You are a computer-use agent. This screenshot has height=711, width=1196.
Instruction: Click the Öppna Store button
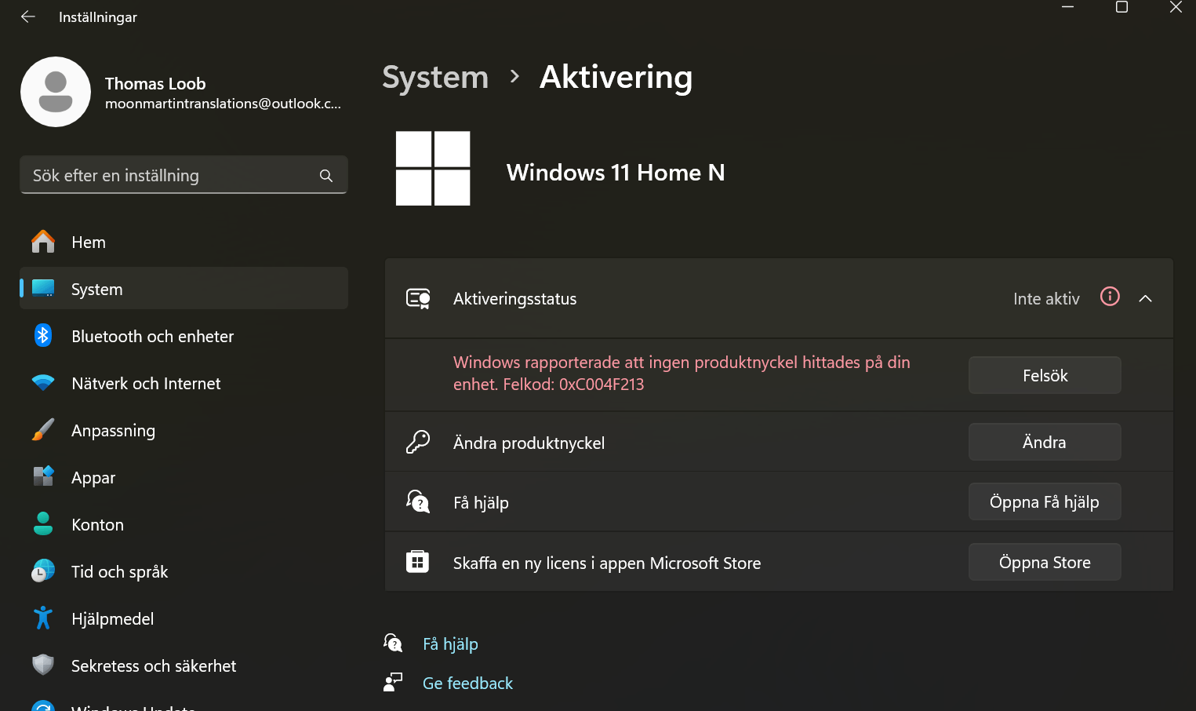1045,562
